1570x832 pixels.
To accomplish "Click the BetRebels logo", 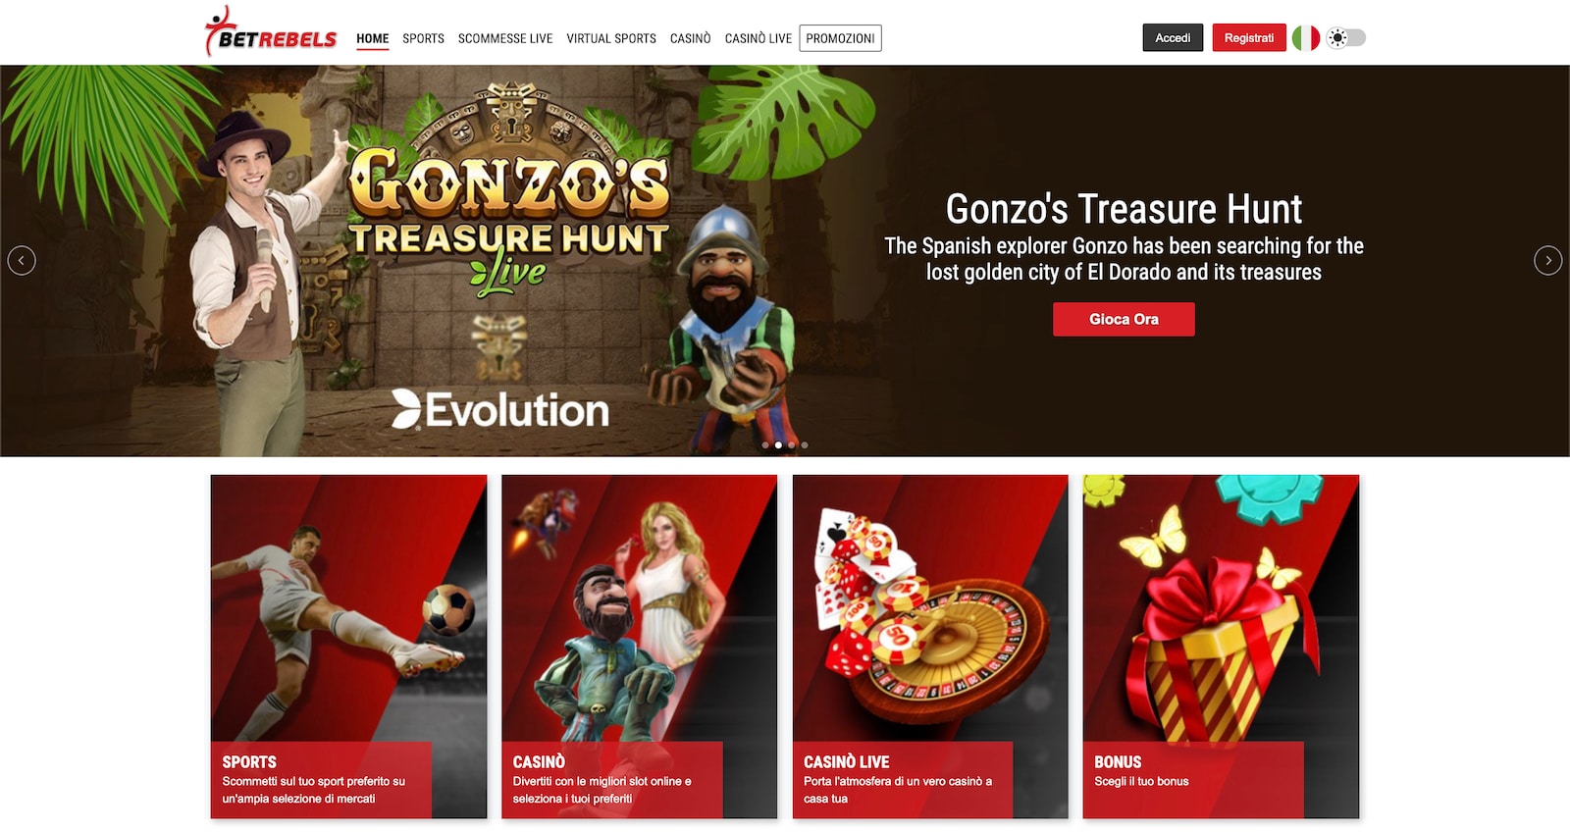I will (x=271, y=32).
